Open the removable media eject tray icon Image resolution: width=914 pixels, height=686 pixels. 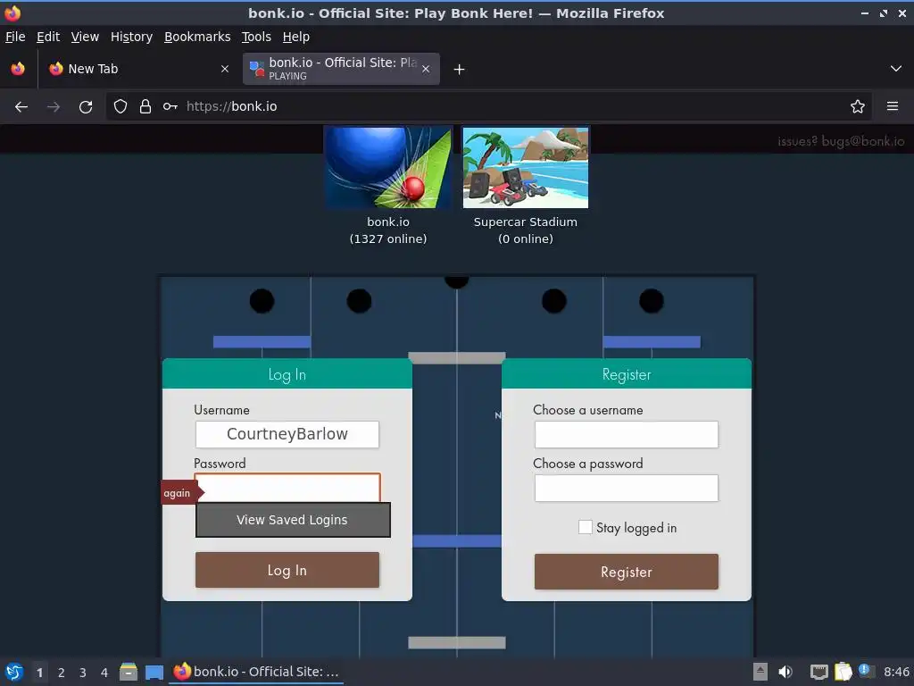(x=760, y=672)
